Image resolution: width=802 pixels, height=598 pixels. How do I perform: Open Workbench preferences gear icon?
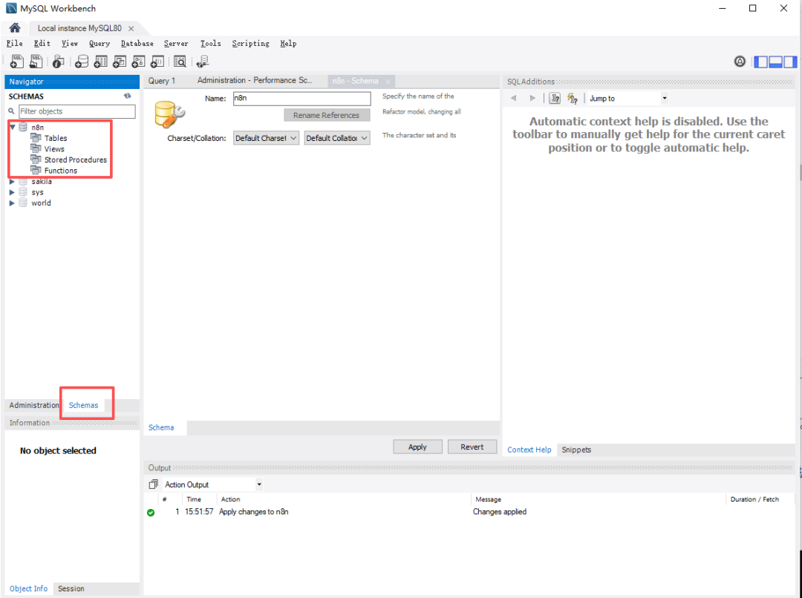740,62
